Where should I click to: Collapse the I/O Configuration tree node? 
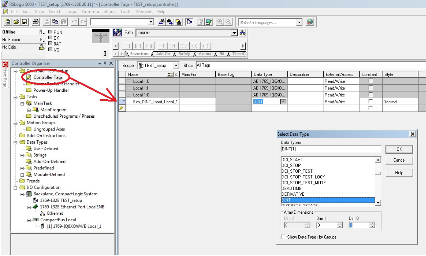tap(15, 187)
